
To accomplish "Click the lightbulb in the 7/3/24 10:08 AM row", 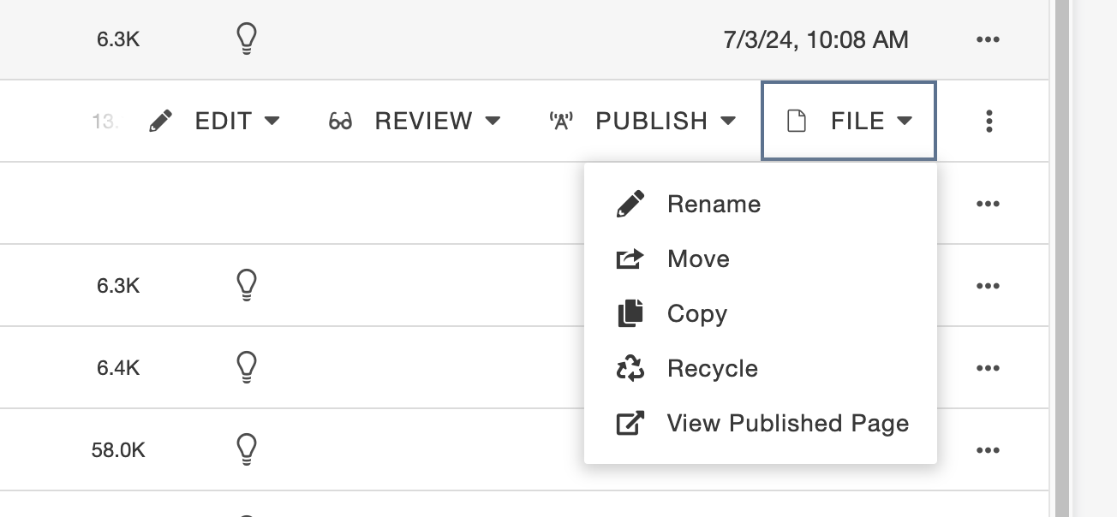I will pos(247,39).
